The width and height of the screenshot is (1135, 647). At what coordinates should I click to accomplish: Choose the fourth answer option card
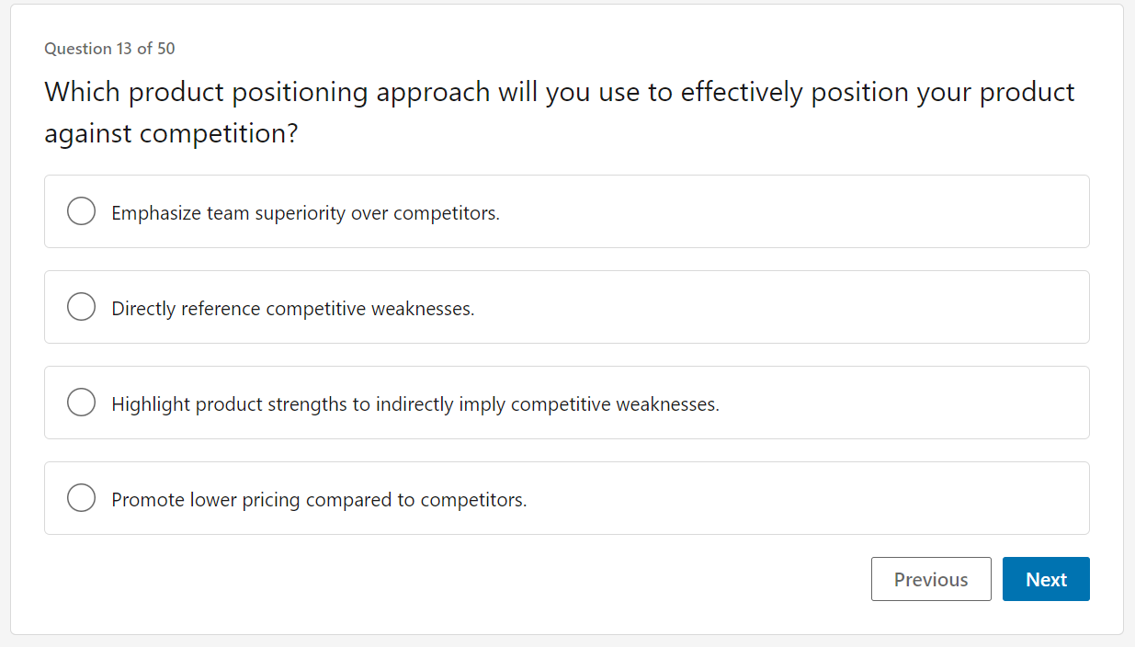click(567, 498)
